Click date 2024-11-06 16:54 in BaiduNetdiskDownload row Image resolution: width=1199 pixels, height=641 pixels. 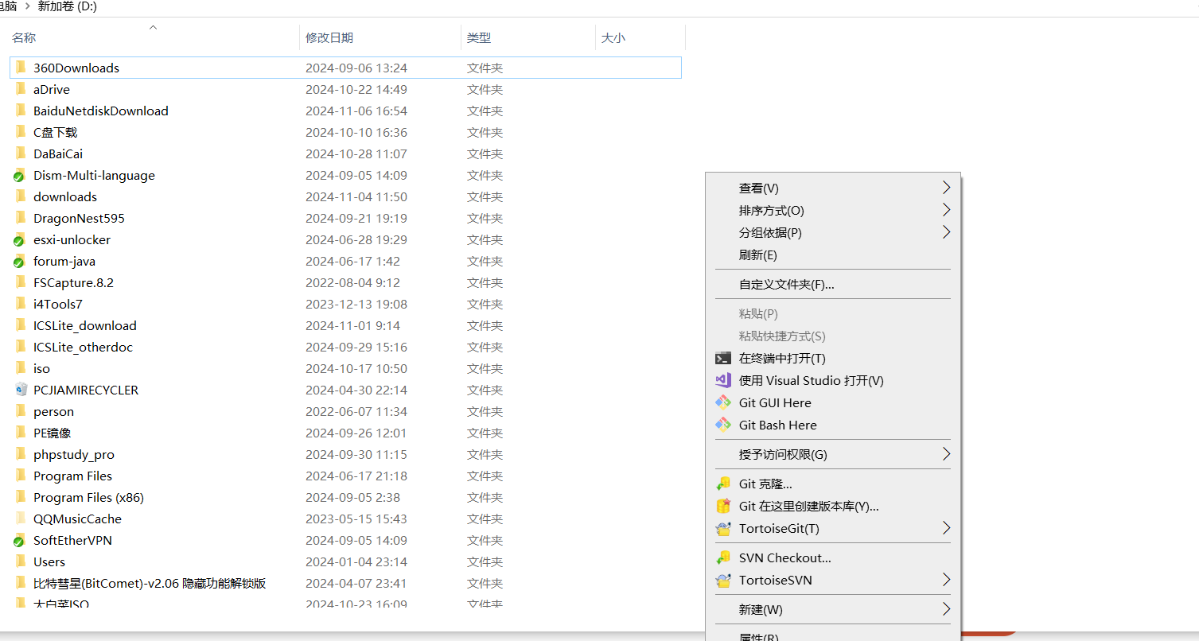point(356,111)
